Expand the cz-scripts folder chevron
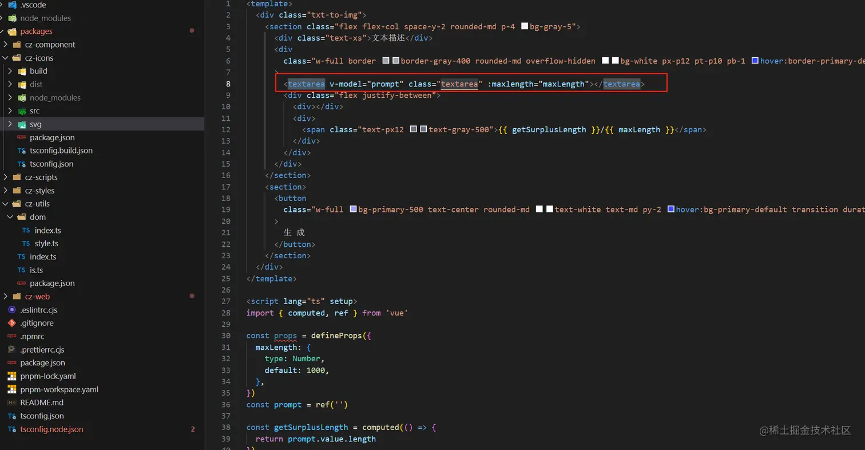 [5, 177]
